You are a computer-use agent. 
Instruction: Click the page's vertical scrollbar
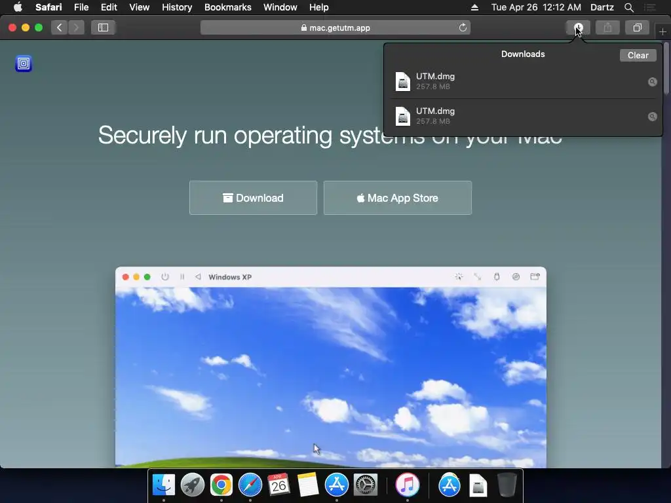tap(666, 68)
